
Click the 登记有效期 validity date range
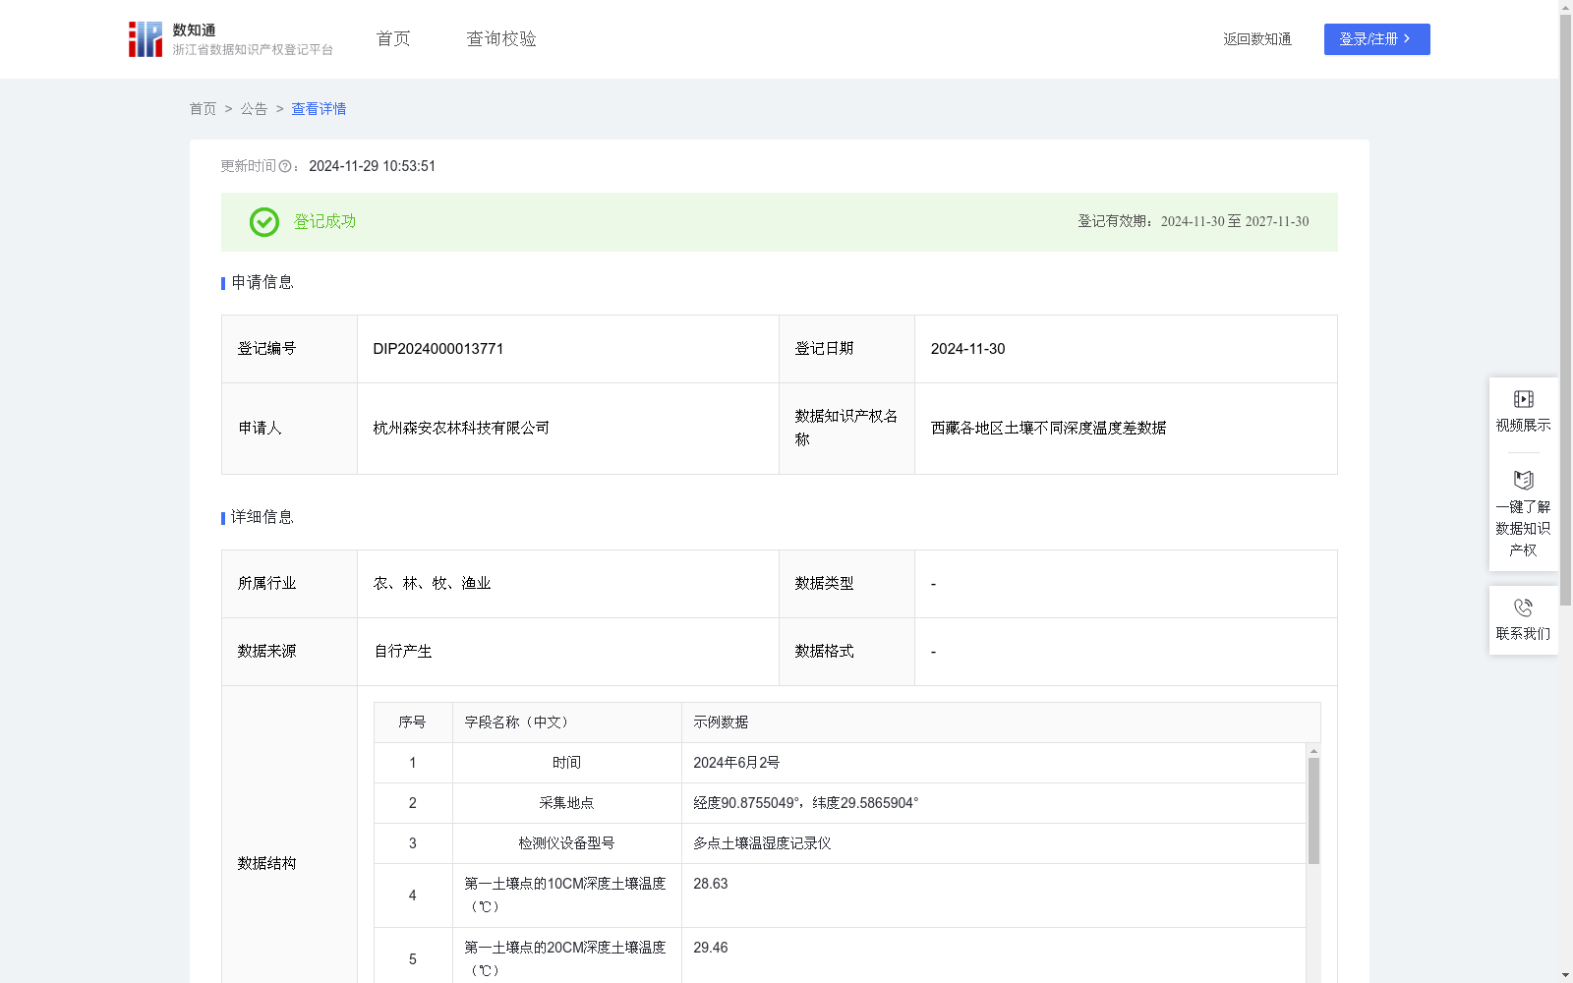[x=1235, y=222]
